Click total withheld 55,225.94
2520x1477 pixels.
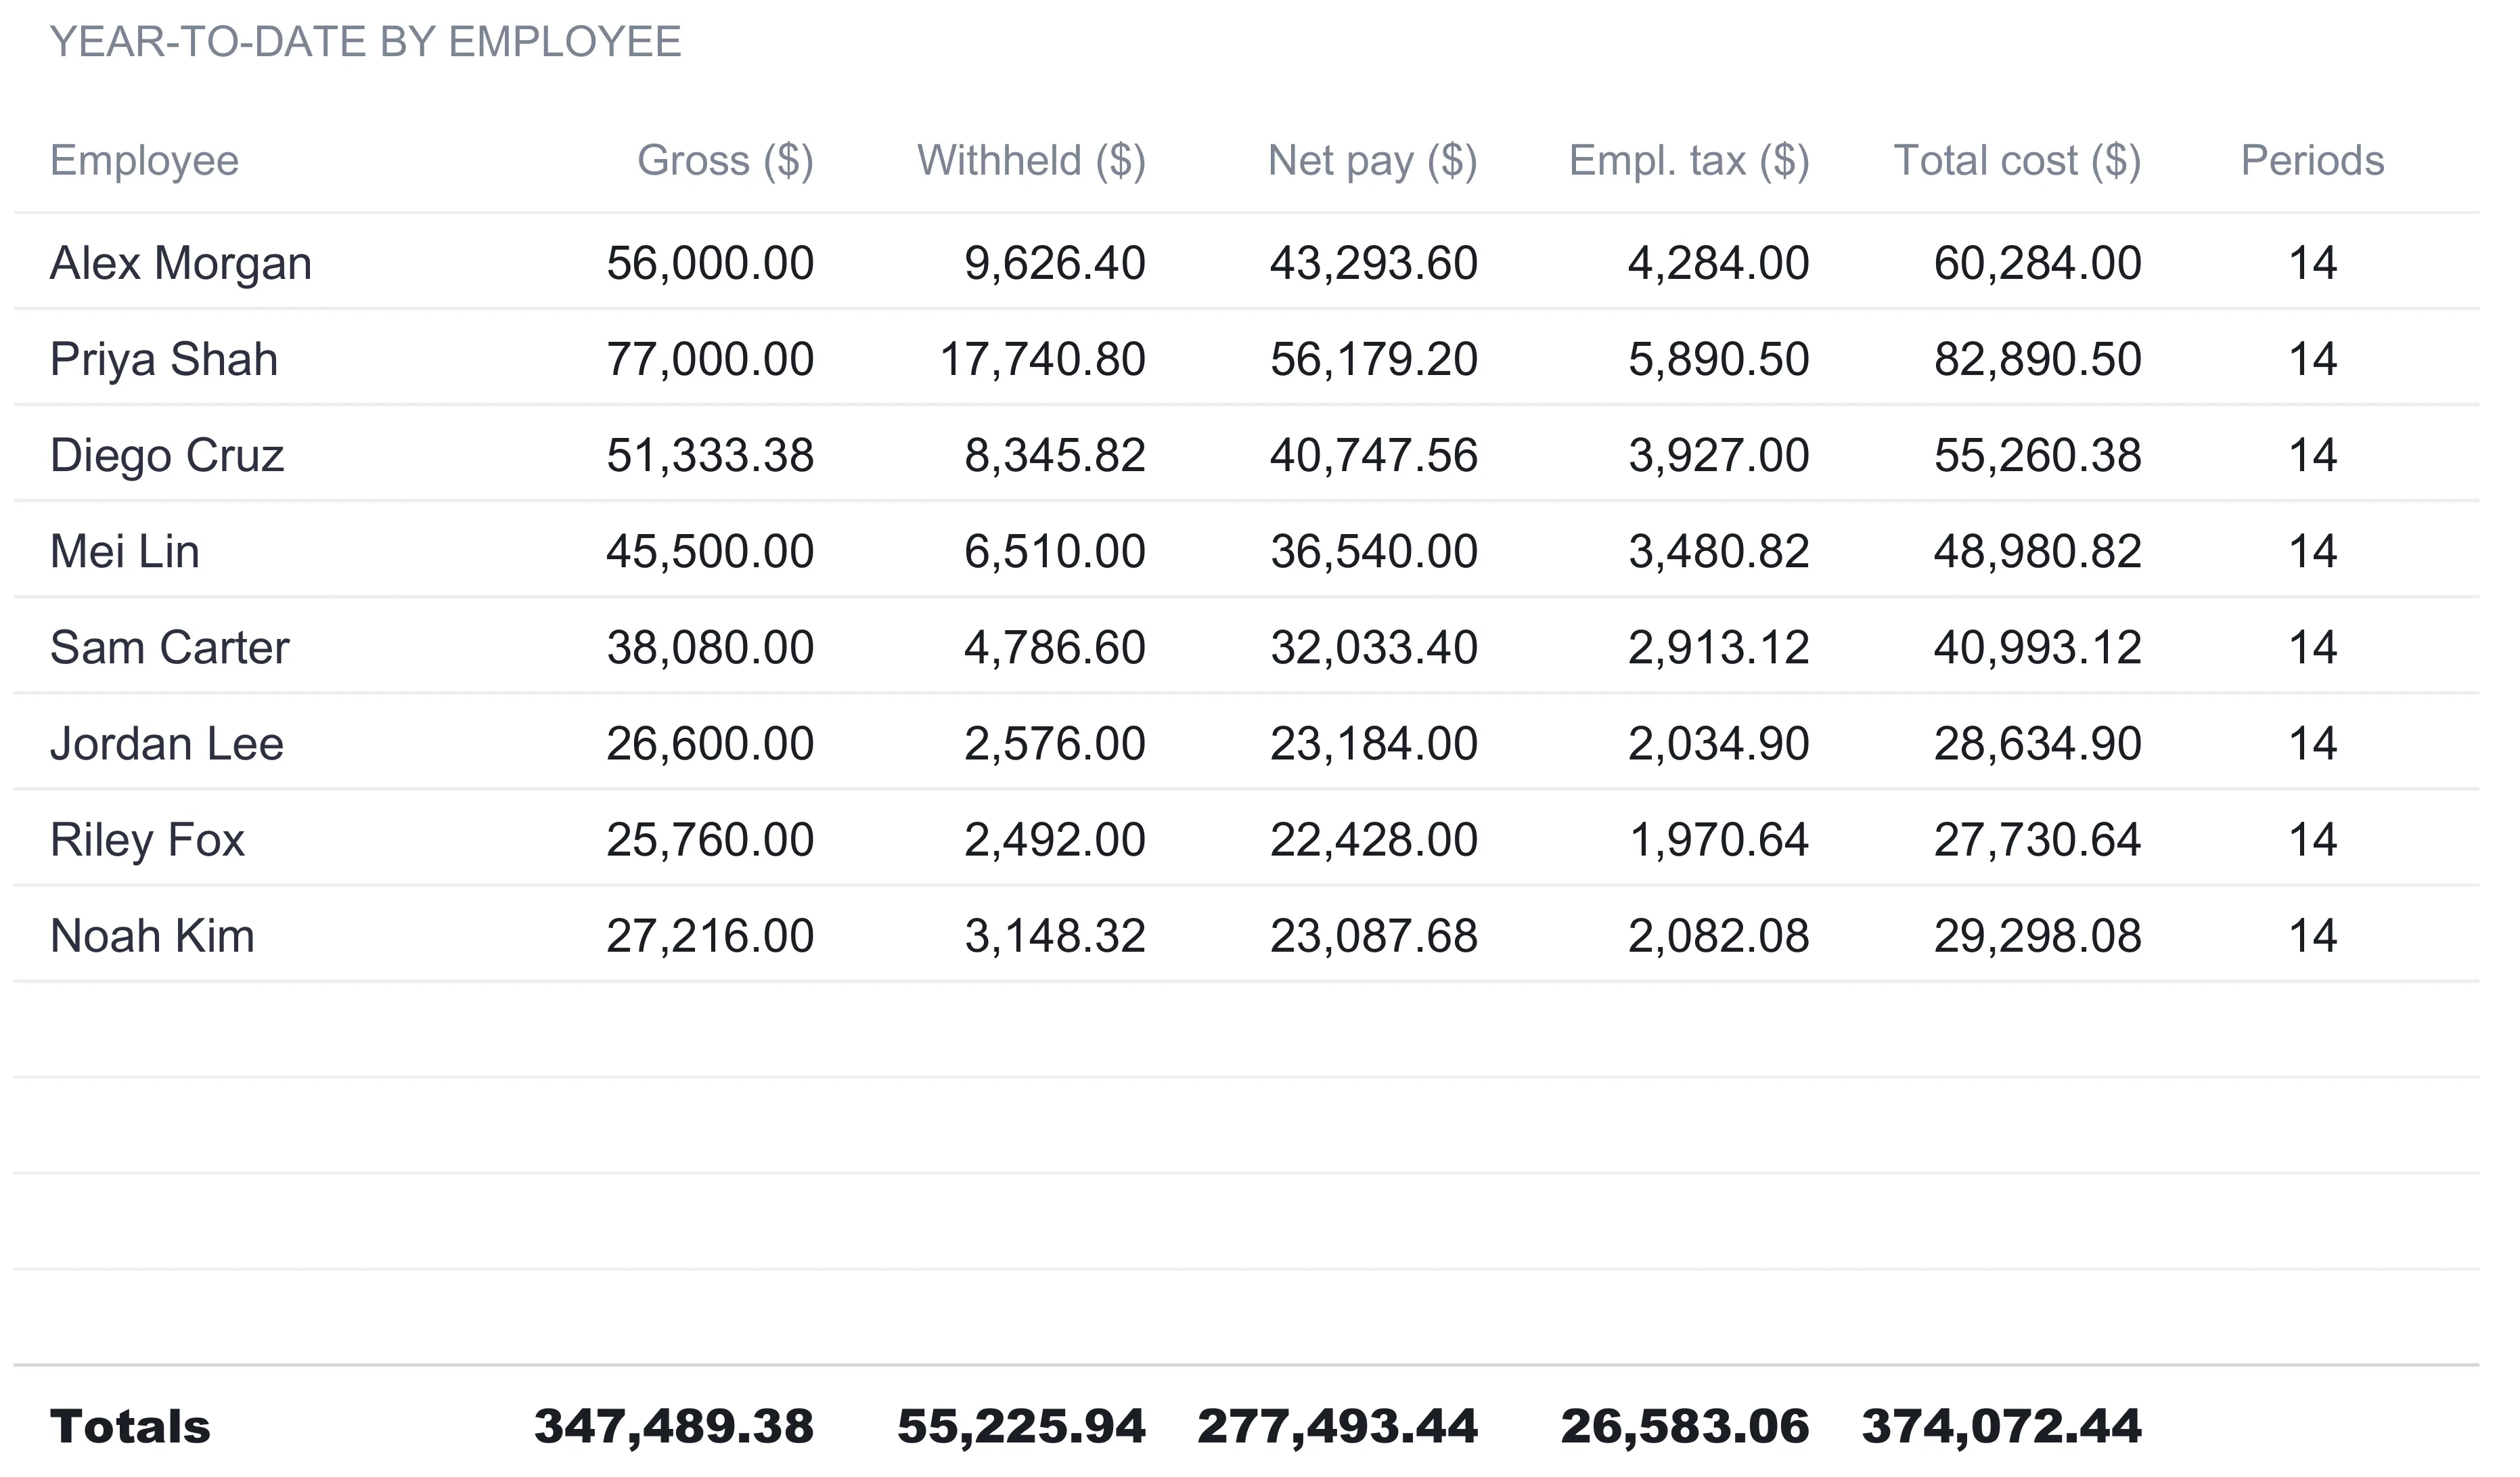(x=1022, y=1428)
